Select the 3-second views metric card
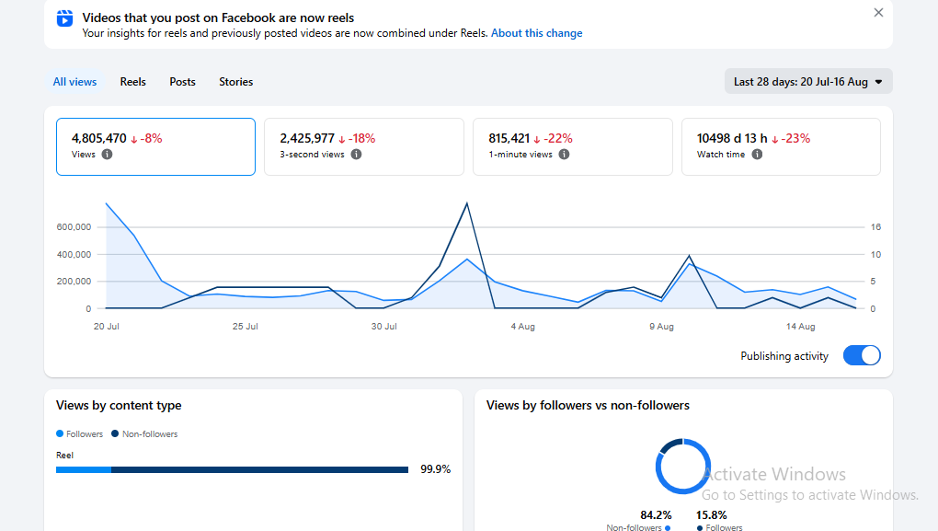The width and height of the screenshot is (938, 531). click(x=364, y=146)
